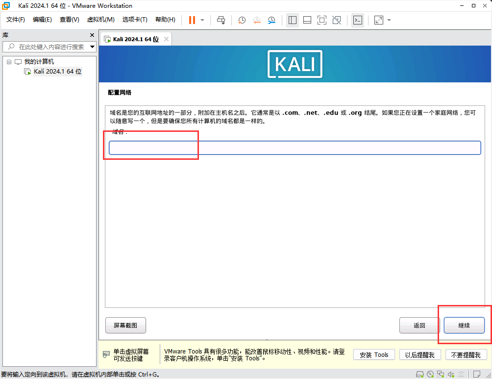Enter full screen mode via toolbar icon

click(x=322, y=20)
